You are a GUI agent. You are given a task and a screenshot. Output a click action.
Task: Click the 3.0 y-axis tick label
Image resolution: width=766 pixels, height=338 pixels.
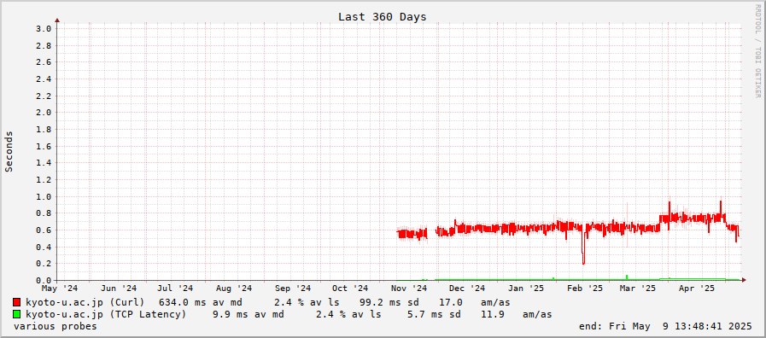pyautogui.click(x=44, y=29)
